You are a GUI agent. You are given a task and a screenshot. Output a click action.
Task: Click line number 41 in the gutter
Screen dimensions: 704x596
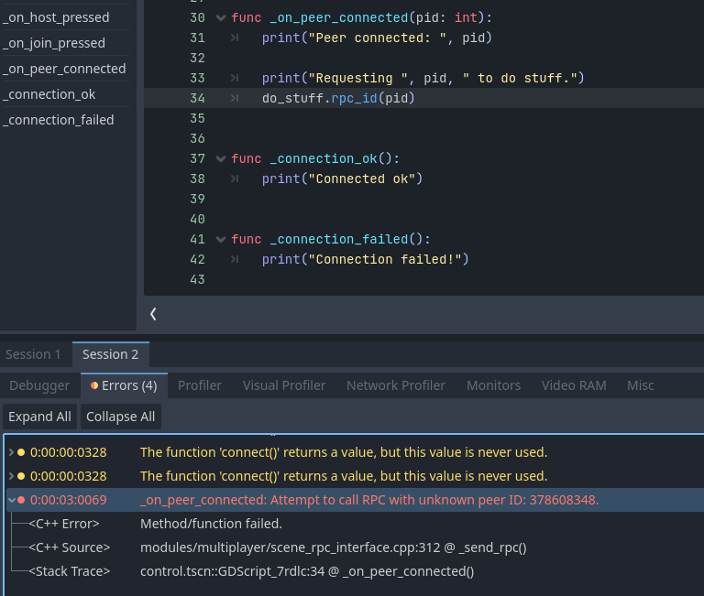(x=197, y=240)
